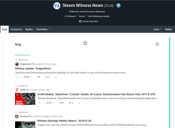Click the 6 hours ago timestamp

(44, 90)
